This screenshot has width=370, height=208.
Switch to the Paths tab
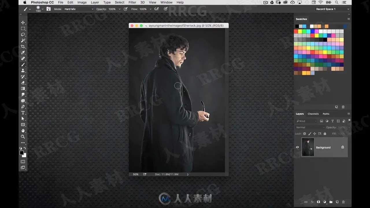point(326,114)
